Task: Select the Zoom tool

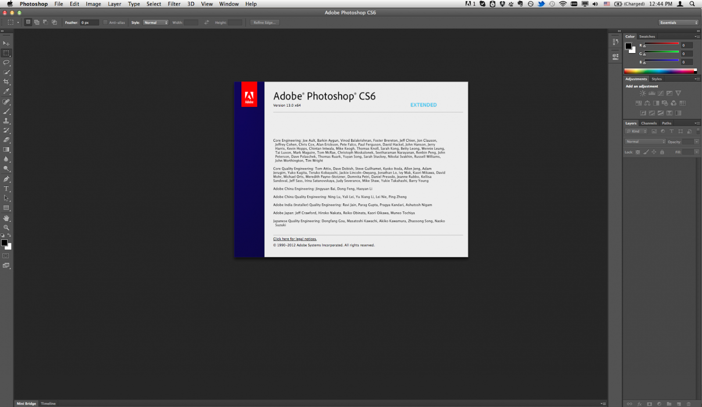Action: tap(6, 228)
